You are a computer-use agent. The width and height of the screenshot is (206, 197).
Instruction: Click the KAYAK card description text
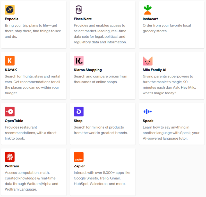pos(33,85)
